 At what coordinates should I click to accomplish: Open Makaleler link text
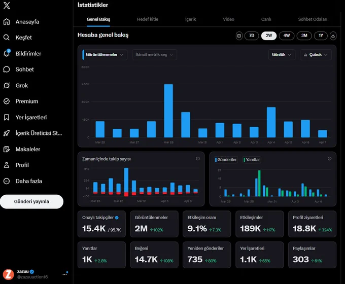click(x=28, y=150)
